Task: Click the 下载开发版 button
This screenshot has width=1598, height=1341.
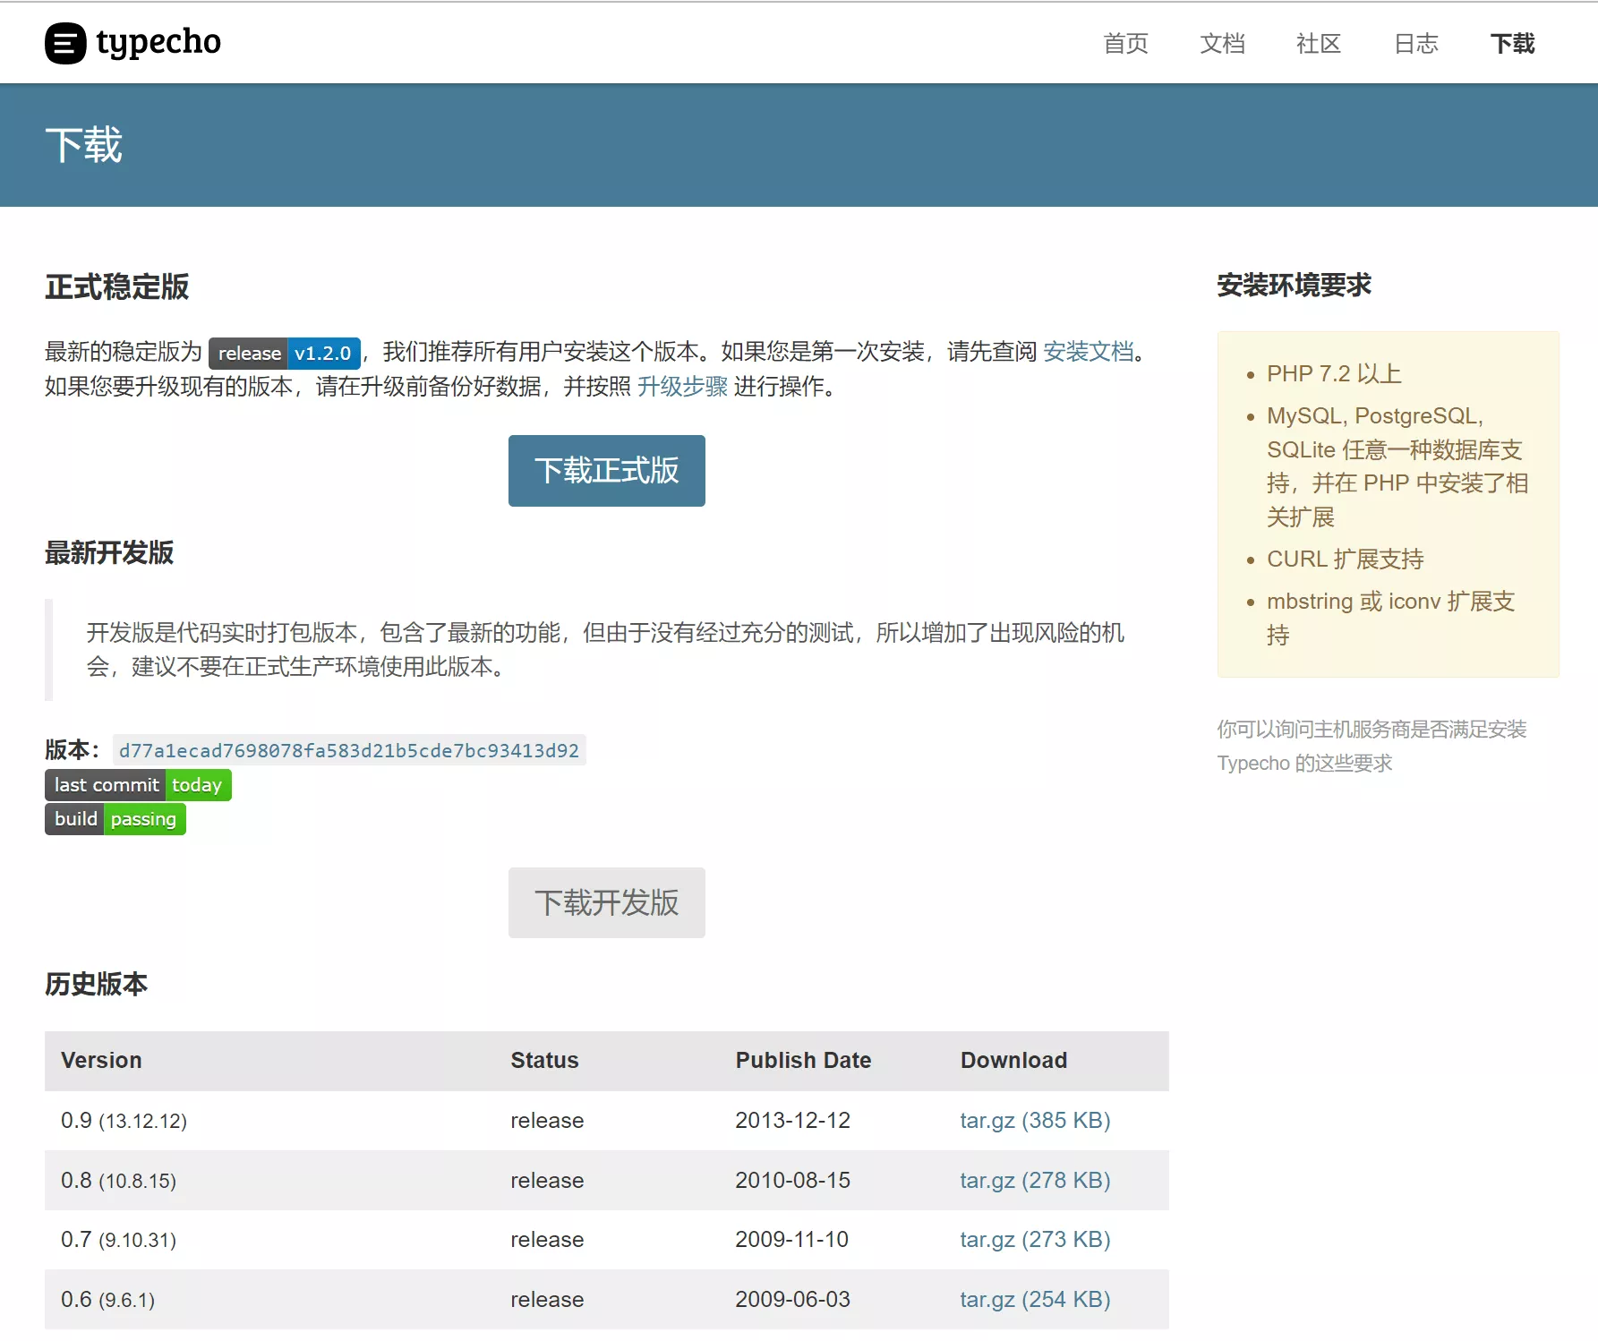Action: point(607,902)
